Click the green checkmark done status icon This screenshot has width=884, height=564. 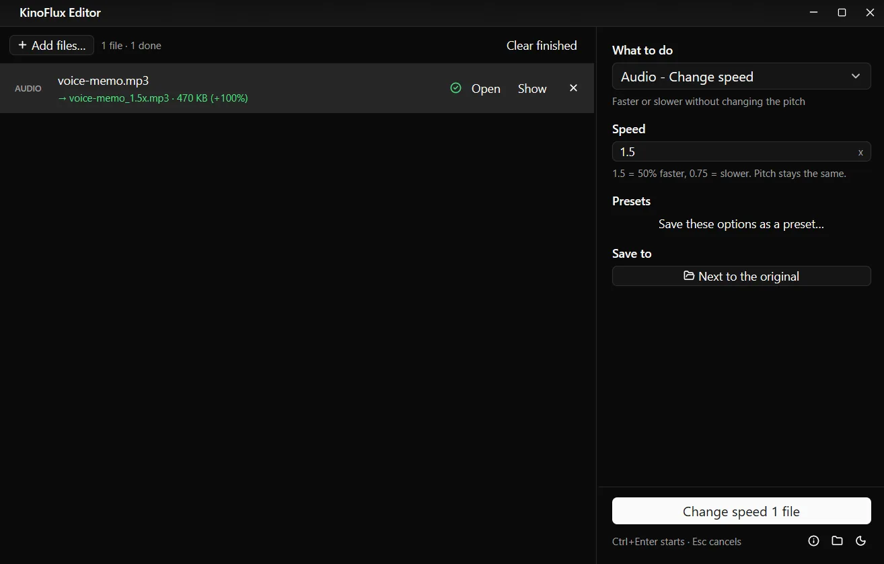tap(455, 88)
